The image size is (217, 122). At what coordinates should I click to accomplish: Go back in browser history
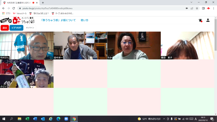pos(3,8)
